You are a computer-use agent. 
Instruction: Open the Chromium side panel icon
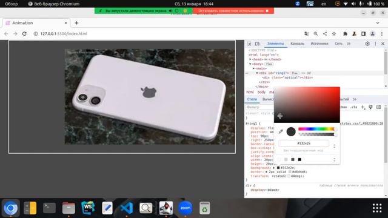[x=363, y=34]
